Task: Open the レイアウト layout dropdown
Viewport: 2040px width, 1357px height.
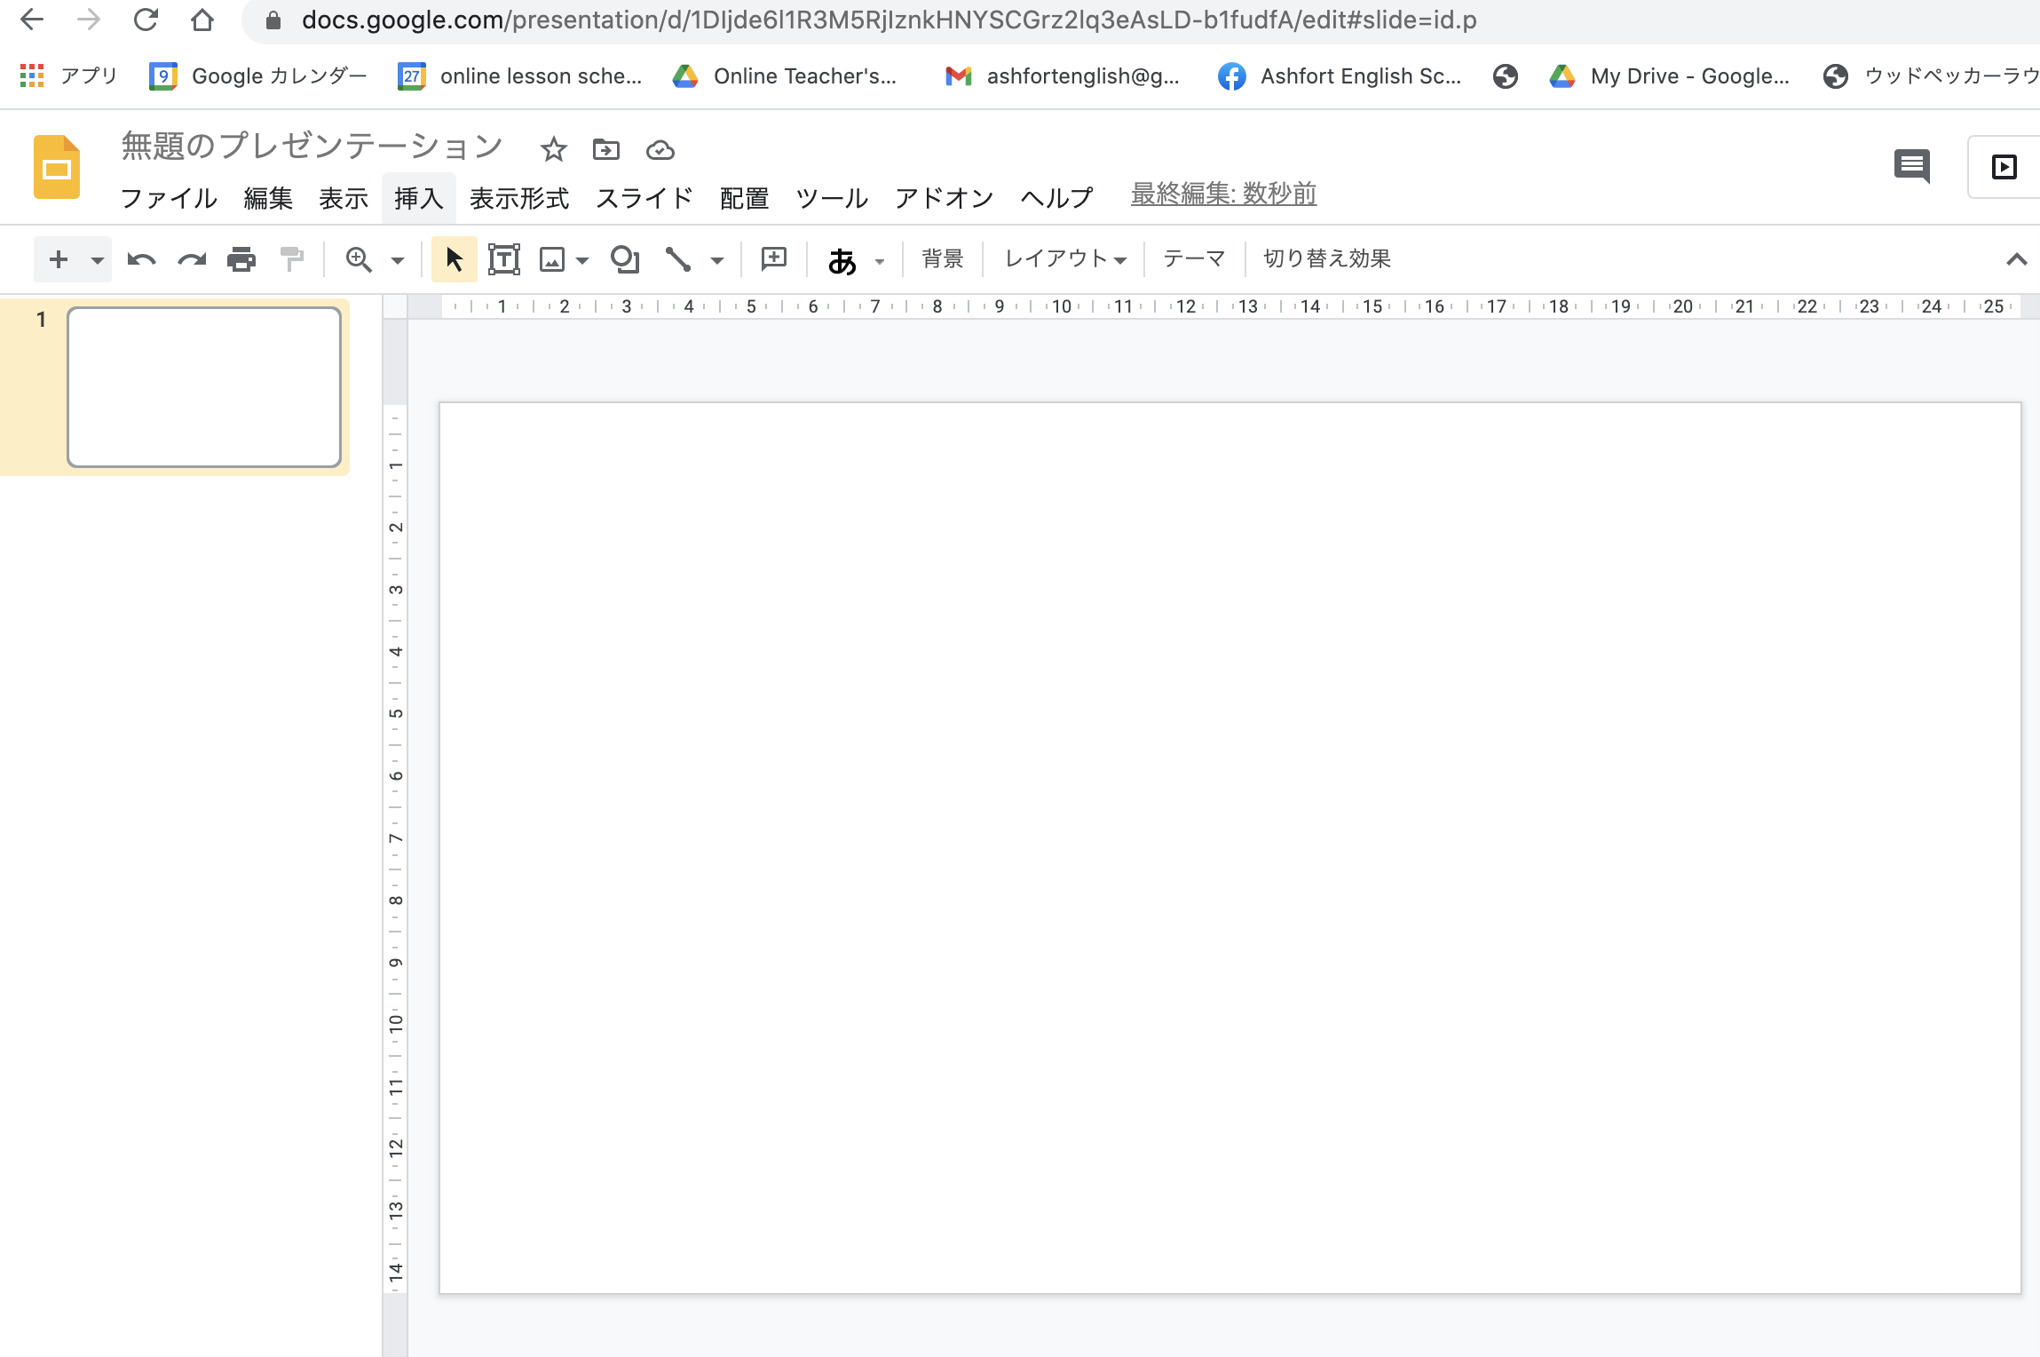Action: click(1065, 258)
